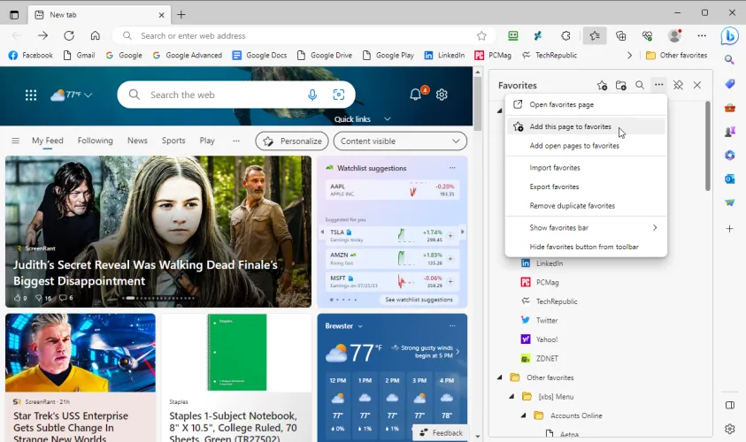
Task: Choose Export favorites from the menu
Action: [554, 187]
